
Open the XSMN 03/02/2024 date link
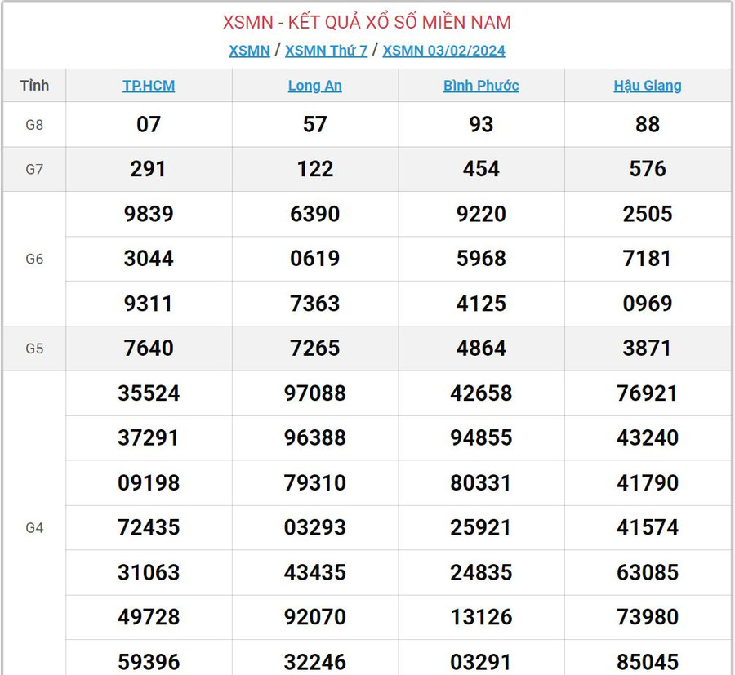pos(443,51)
